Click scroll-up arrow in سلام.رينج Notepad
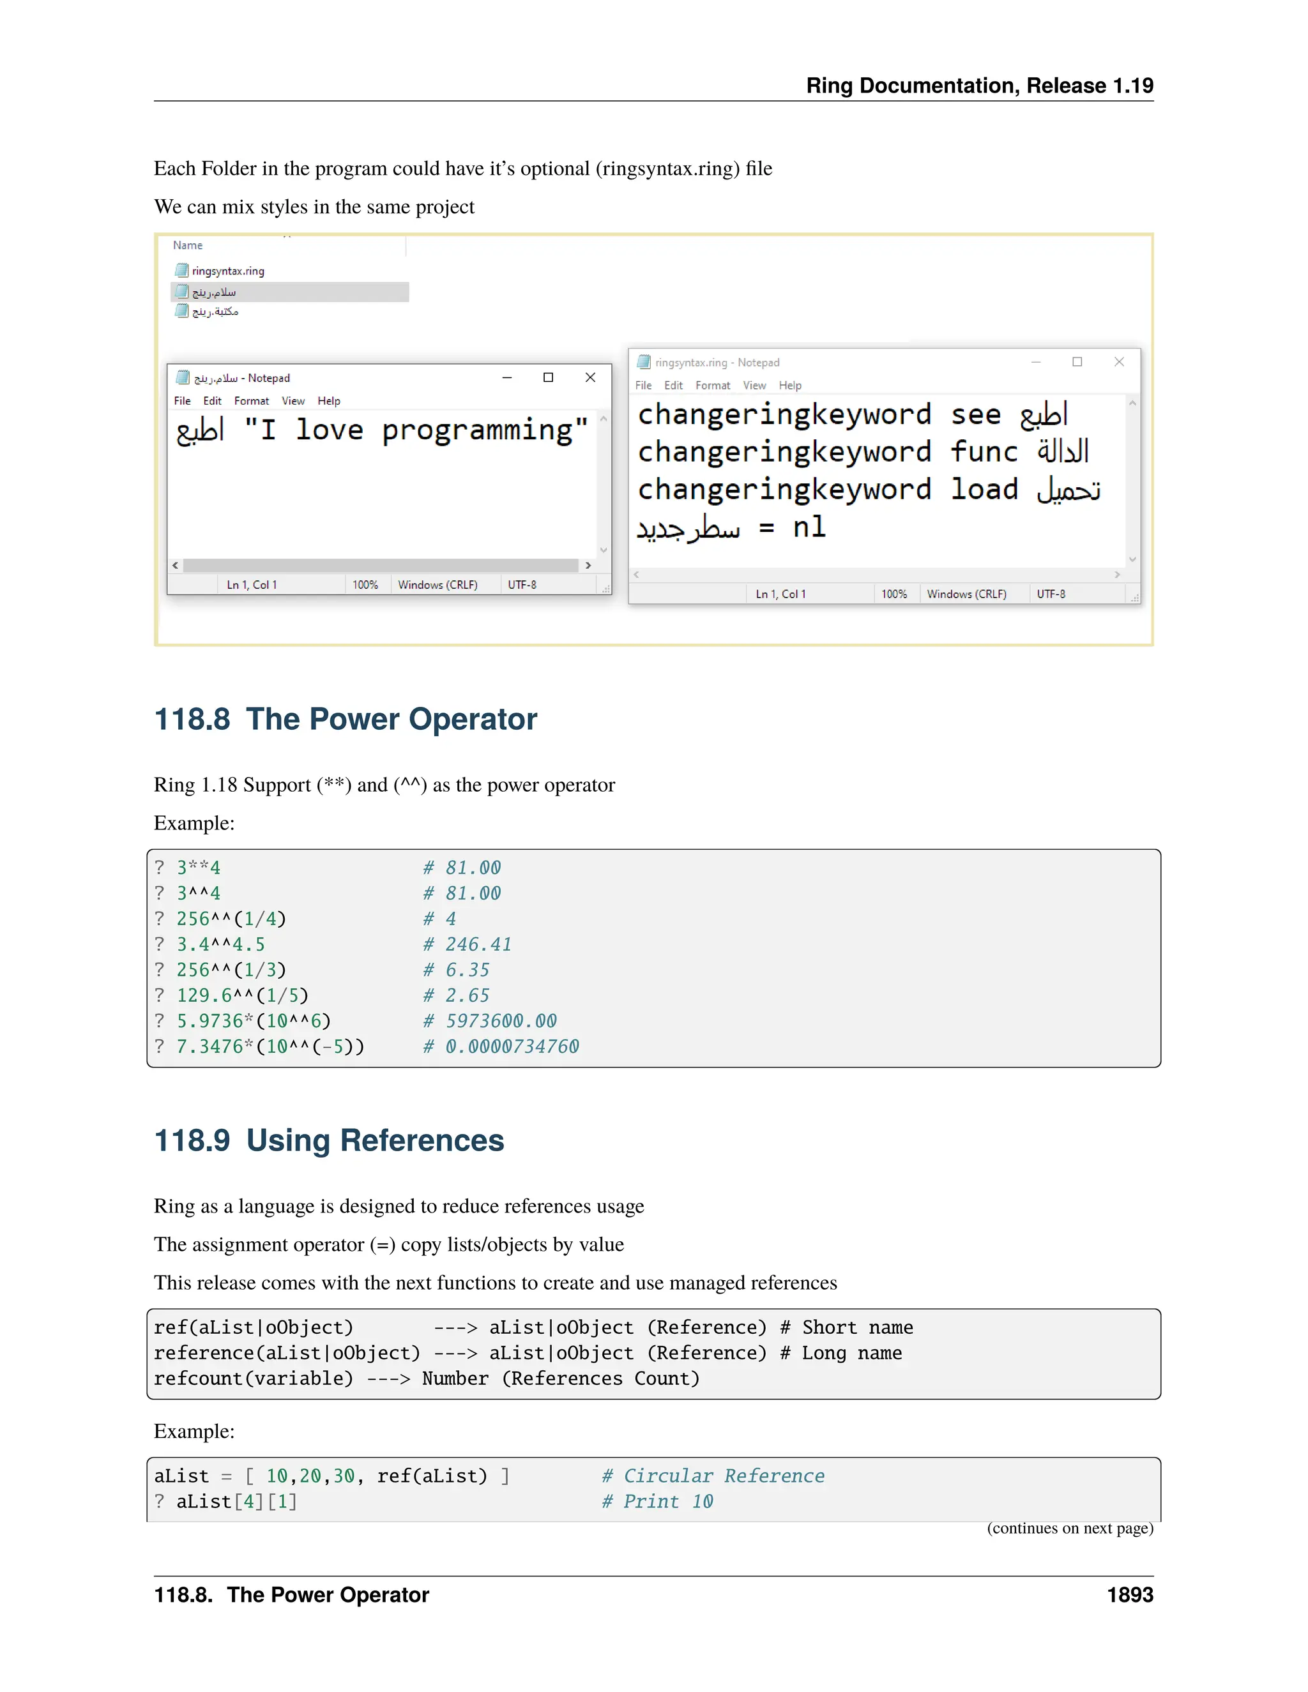 604,418
